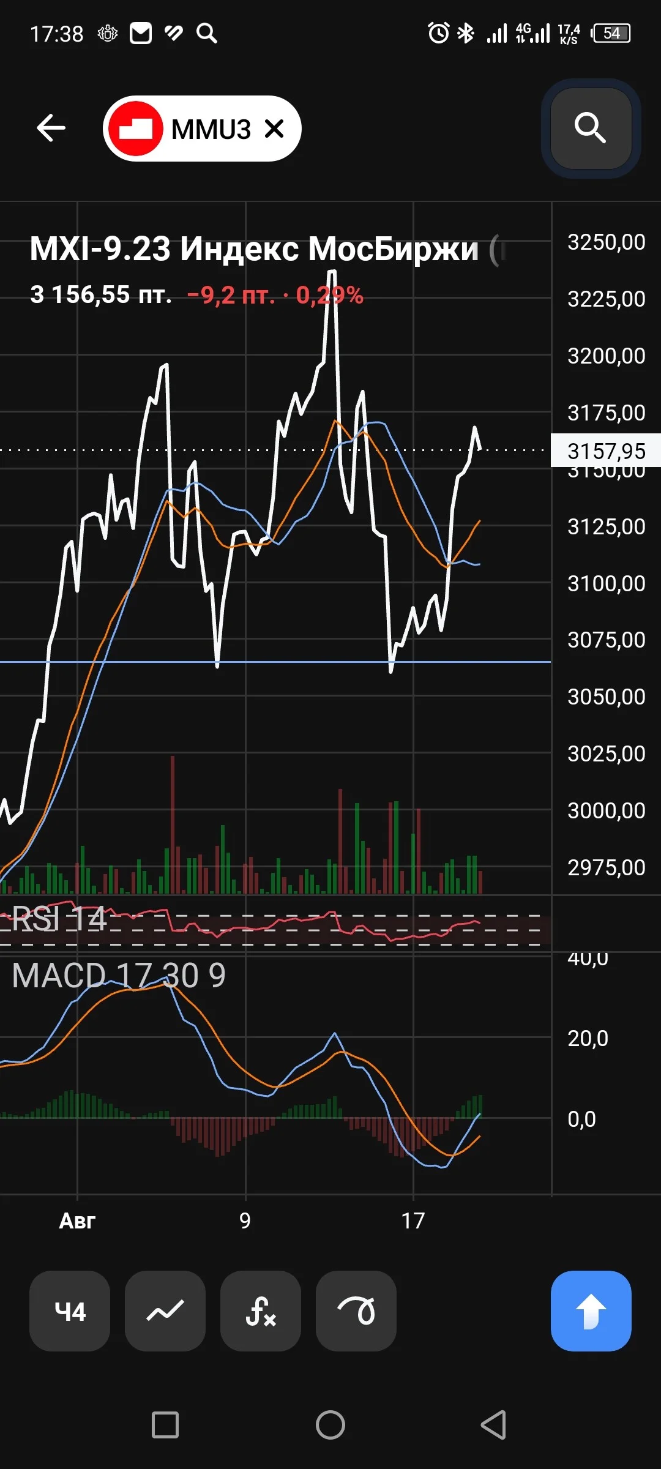Tap the 3100,00 price axis label
The image size is (661, 1469).
607,584
